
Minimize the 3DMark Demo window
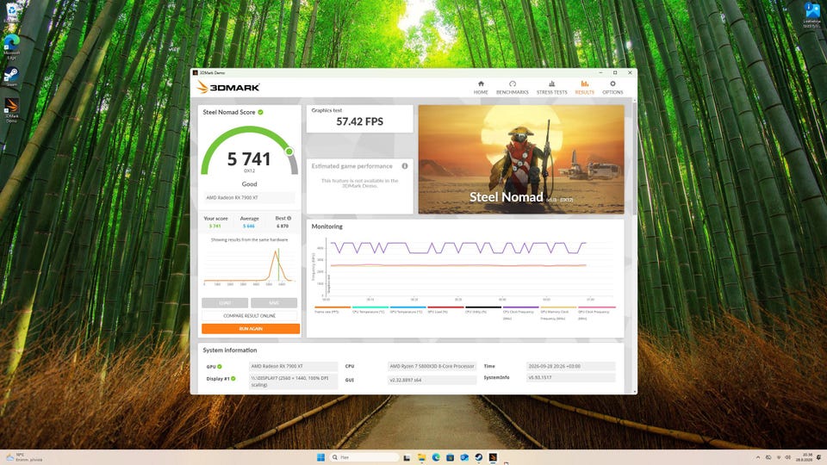600,72
